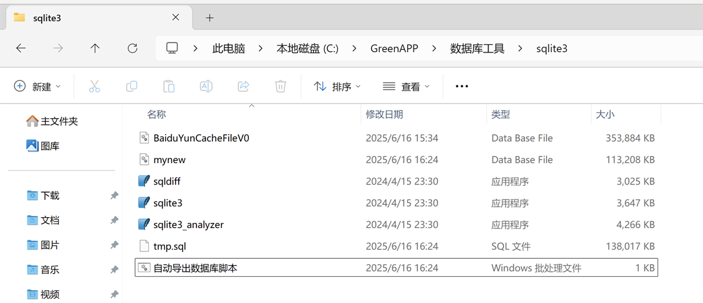
Task: Click the sqlite3 application feather icon
Action: [144, 203]
